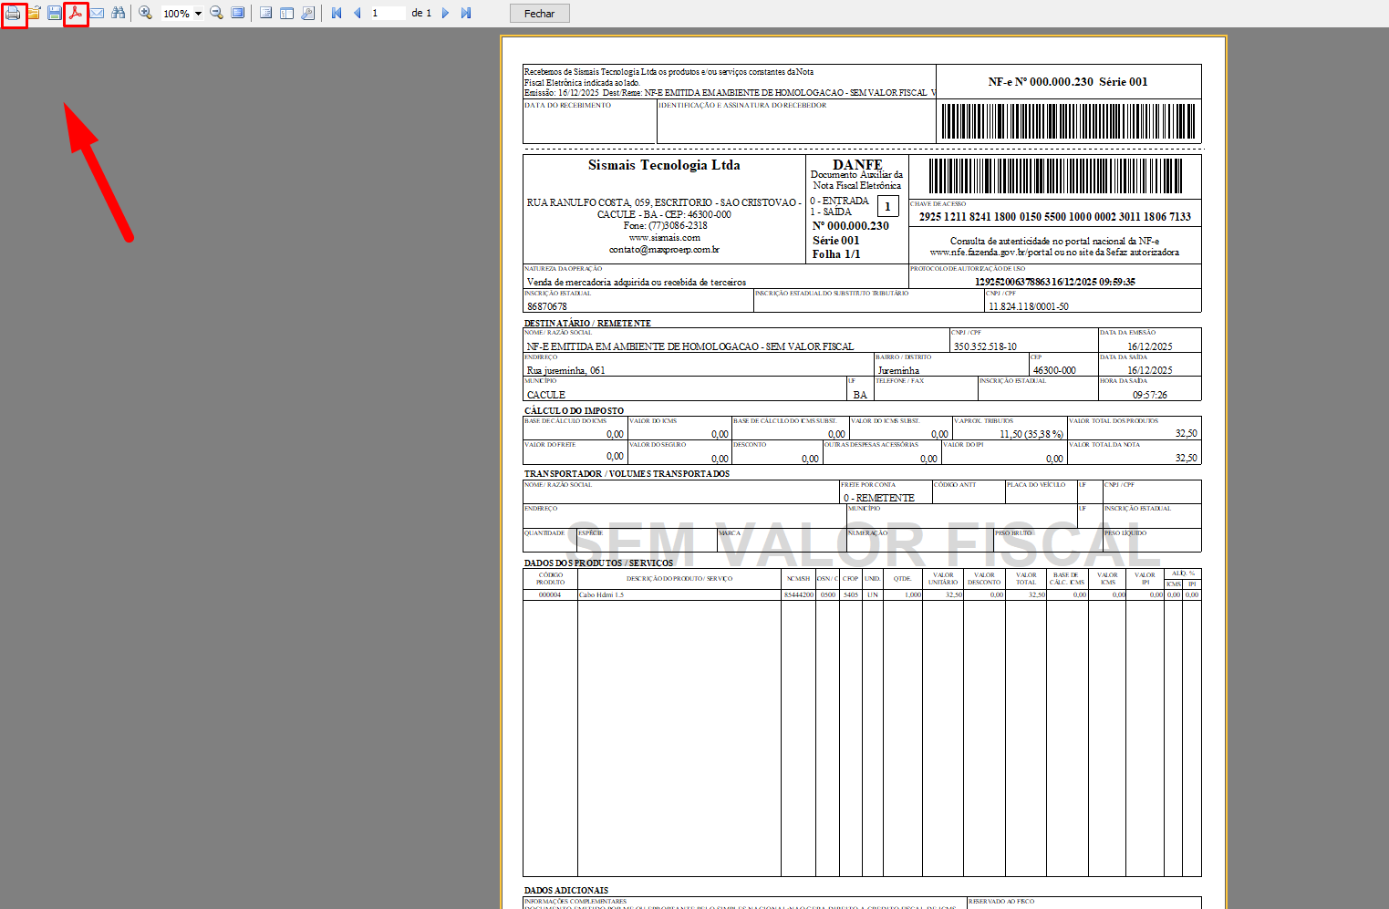Export the DANFE to PDF
The width and height of the screenshot is (1389, 909).
click(76, 14)
